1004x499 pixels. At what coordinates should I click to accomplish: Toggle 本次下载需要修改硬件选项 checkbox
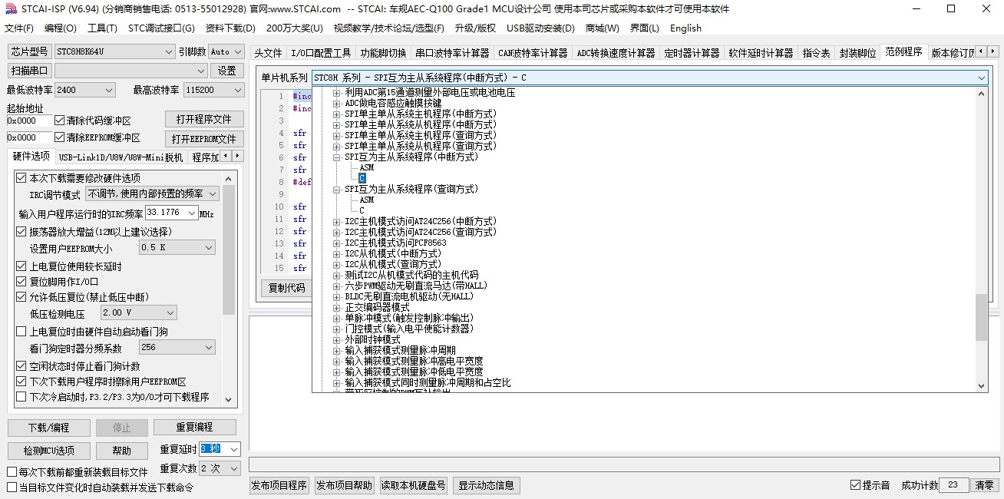[21, 178]
